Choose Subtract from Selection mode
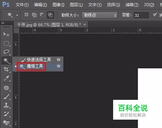This screenshot has width=162, height=128. [x=43, y=15]
